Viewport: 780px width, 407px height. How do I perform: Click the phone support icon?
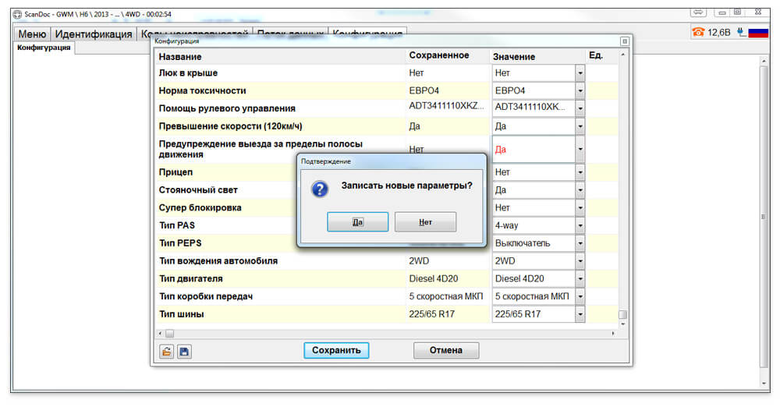(698, 32)
